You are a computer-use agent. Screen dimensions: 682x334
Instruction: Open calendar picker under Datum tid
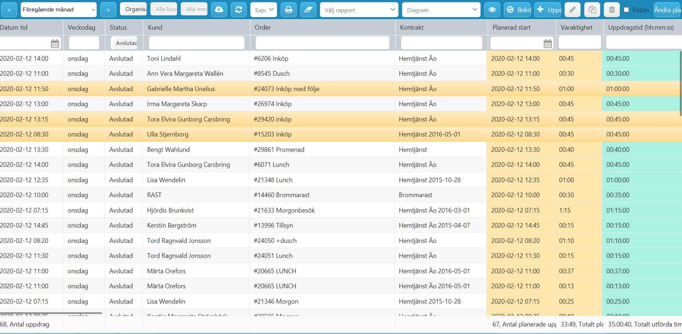(x=55, y=44)
